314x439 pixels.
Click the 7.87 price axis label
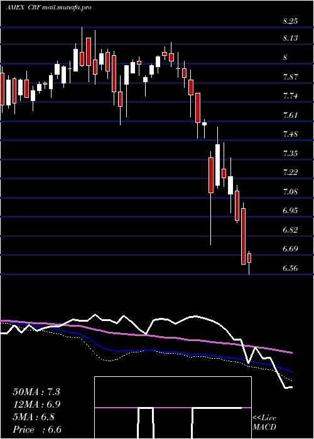[290, 77]
